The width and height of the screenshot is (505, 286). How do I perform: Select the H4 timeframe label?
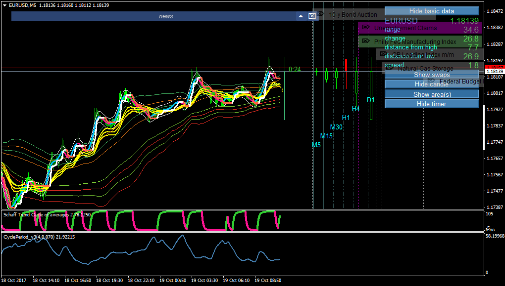(x=355, y=109)
